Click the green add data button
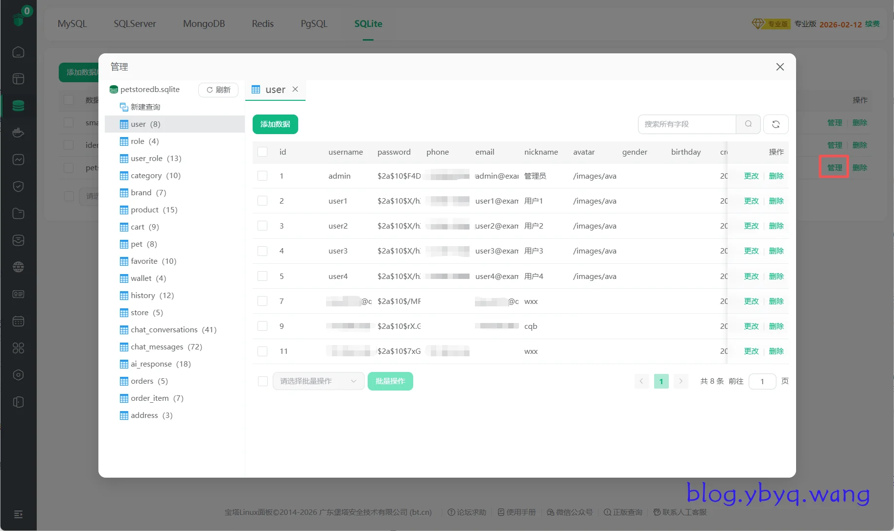The image size is (894, 531). (275, 124)
